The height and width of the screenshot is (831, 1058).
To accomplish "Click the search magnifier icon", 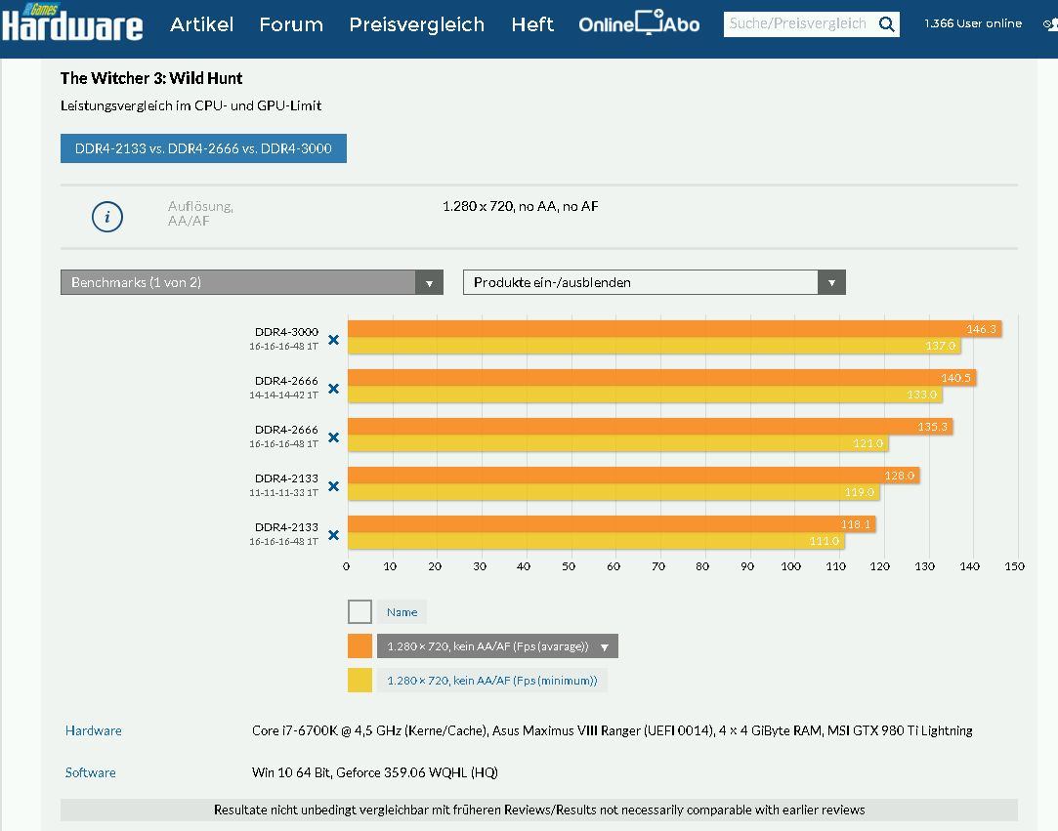I will (886, 24).
